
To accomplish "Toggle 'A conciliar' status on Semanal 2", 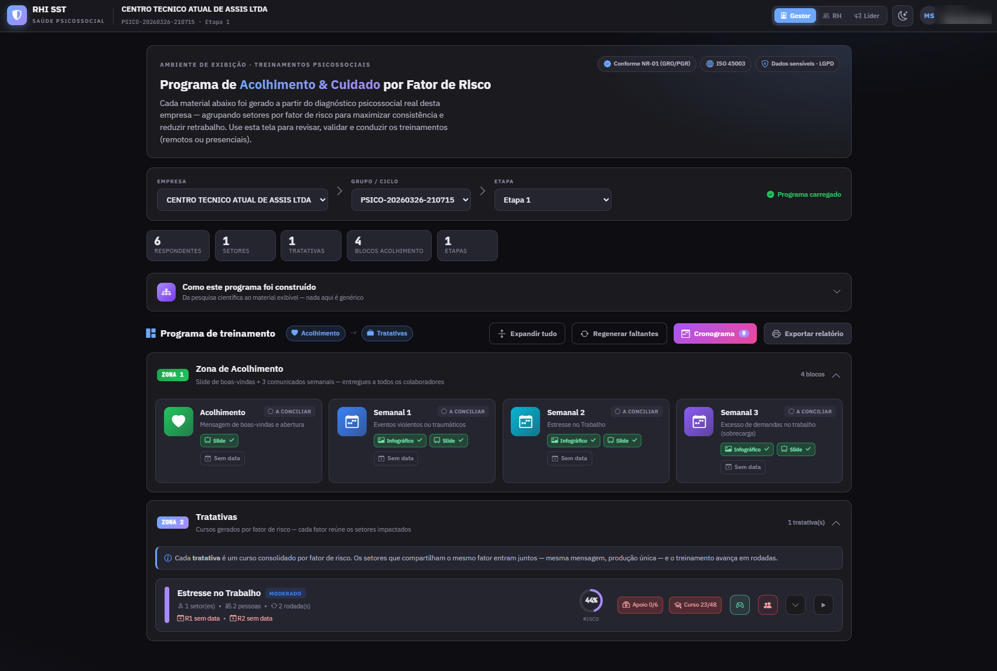I will tap(637, 412).
